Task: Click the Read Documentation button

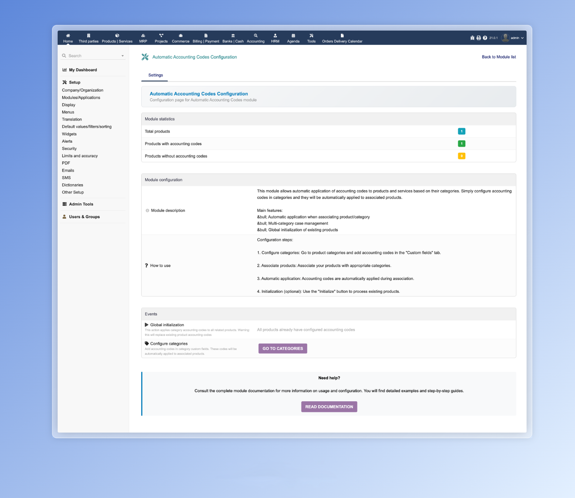Action: [x=329, y=407]
